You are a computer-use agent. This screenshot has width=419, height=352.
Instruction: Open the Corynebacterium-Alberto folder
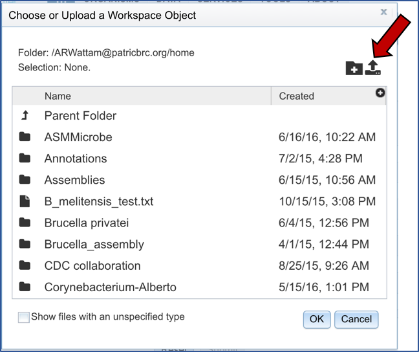pos(110,287)
